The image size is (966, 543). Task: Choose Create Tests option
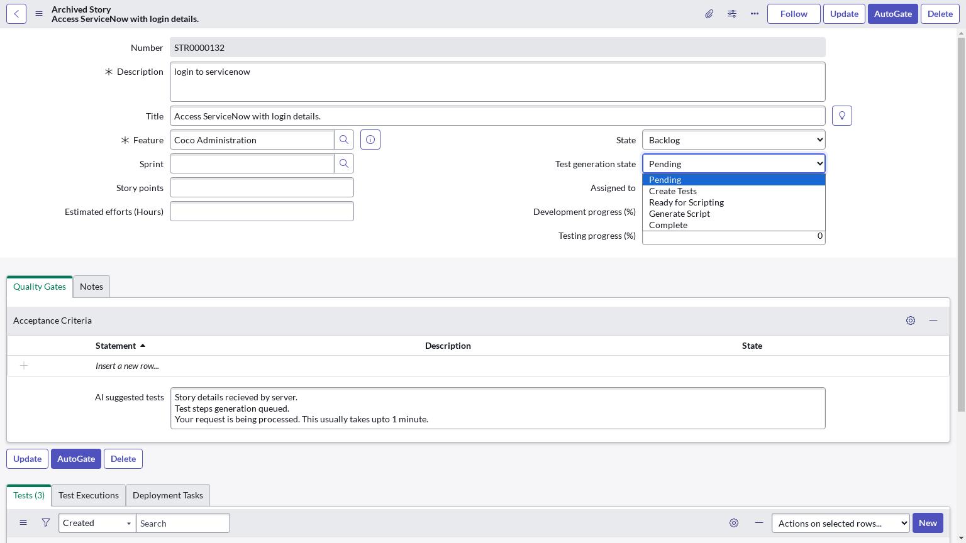click(x=734, y=191)
